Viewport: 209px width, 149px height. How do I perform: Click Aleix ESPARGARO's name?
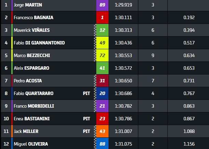[x=31, y=68]
